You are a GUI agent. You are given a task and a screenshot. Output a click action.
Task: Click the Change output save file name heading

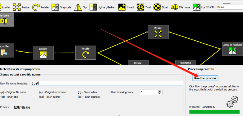[x=20, y=75]
